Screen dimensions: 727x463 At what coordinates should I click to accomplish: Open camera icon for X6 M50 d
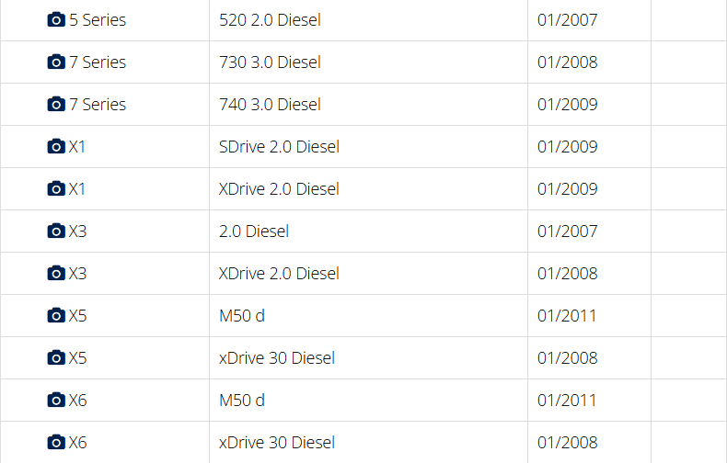(x=56, y=401)
